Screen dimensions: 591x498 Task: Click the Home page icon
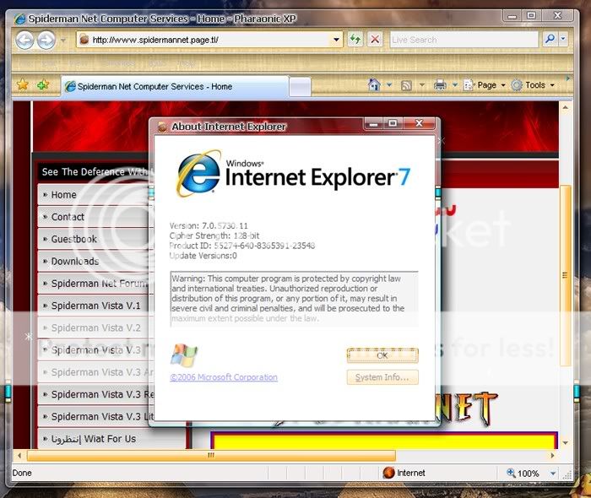374,84
